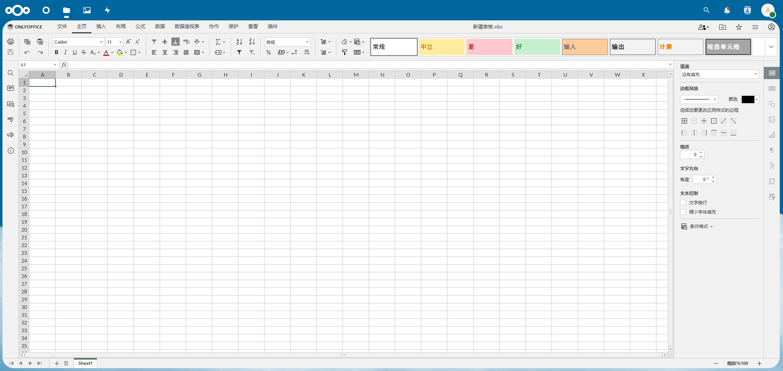783x371 pixels.
Task: Toggle Italic formatting
Action: pyautogui.click(x=65, y=52)
